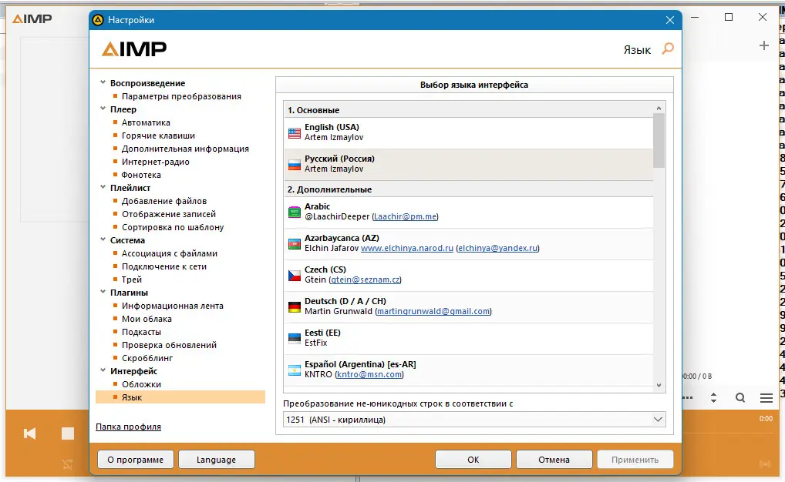This screenshot has height=482, width=785.
Task: Close the Настройки dialog
Action: (670, 20)
